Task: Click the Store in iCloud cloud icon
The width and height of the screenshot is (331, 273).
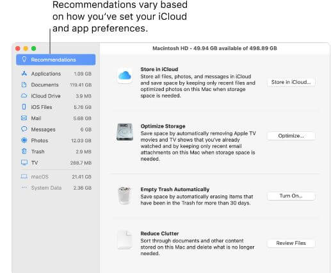Action: [x=125, y=75]
